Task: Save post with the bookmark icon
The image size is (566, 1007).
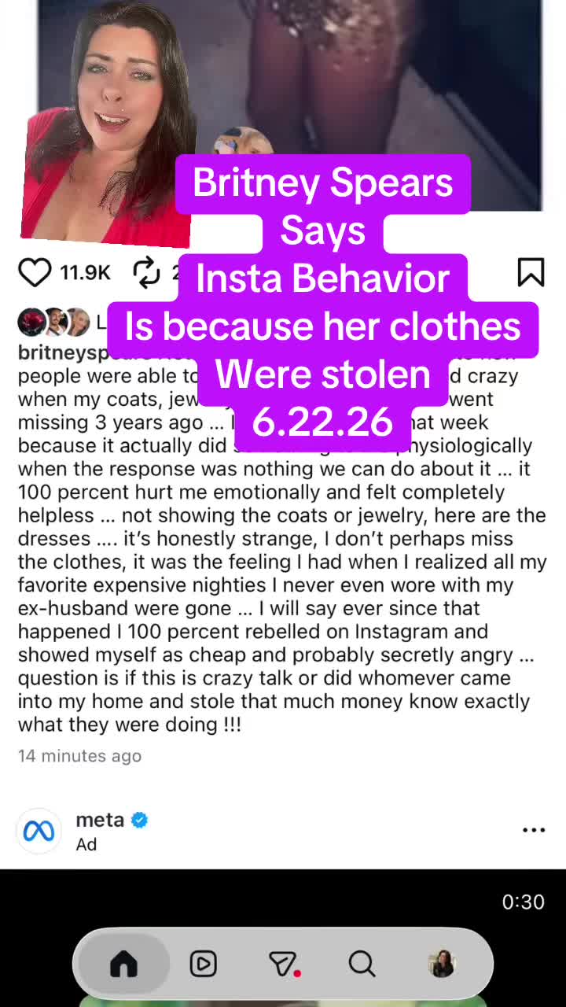Action: point(531,272)
